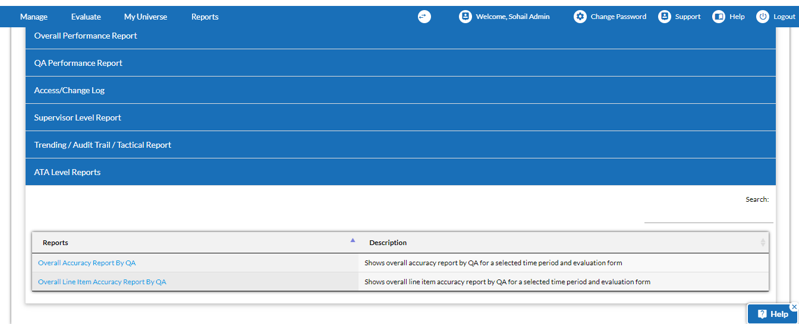Image resolution: width=799 pixels, height=324 pixels.
Task: Click the Logout power icon
Action: (x=763, y=17)
